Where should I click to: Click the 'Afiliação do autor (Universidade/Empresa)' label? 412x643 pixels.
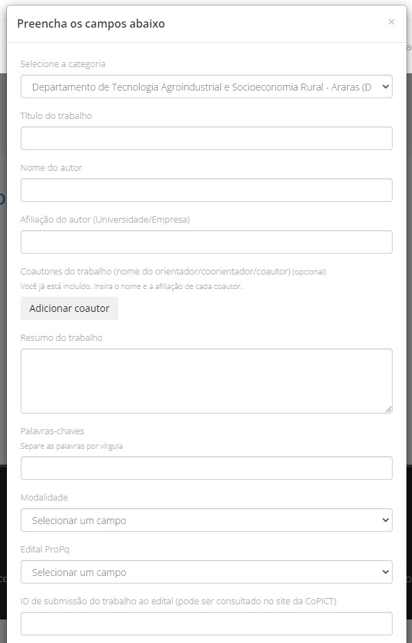(x=105, y=219)
